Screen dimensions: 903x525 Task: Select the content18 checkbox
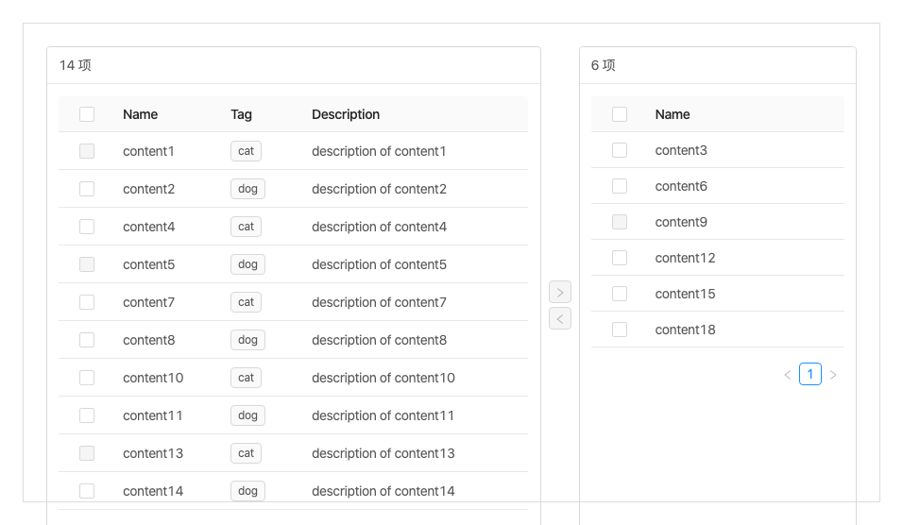click(620, 330)
